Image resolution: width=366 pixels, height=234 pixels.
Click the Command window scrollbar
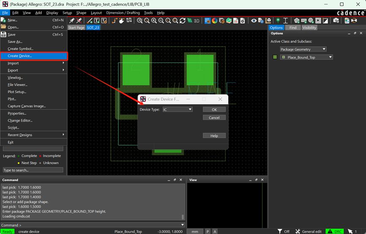(183, 217)
